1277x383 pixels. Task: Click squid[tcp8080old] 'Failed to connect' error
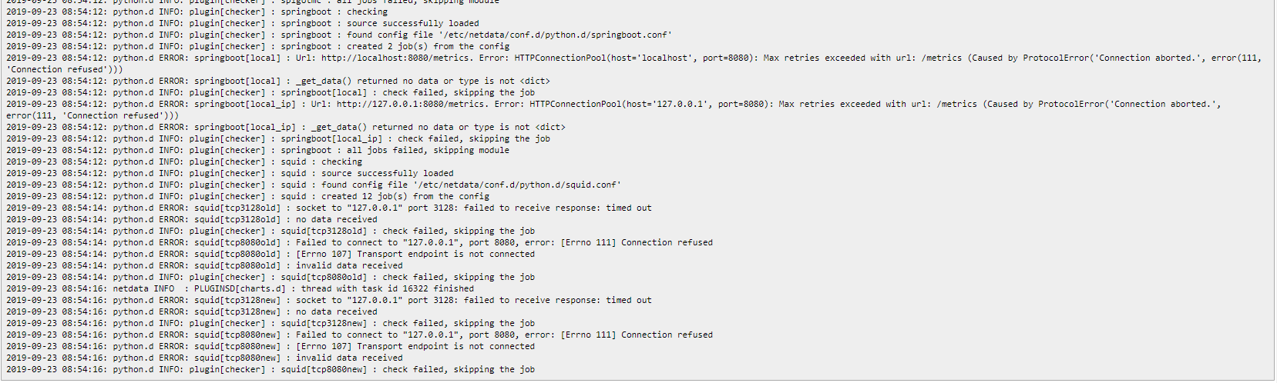tap(360, 242)
